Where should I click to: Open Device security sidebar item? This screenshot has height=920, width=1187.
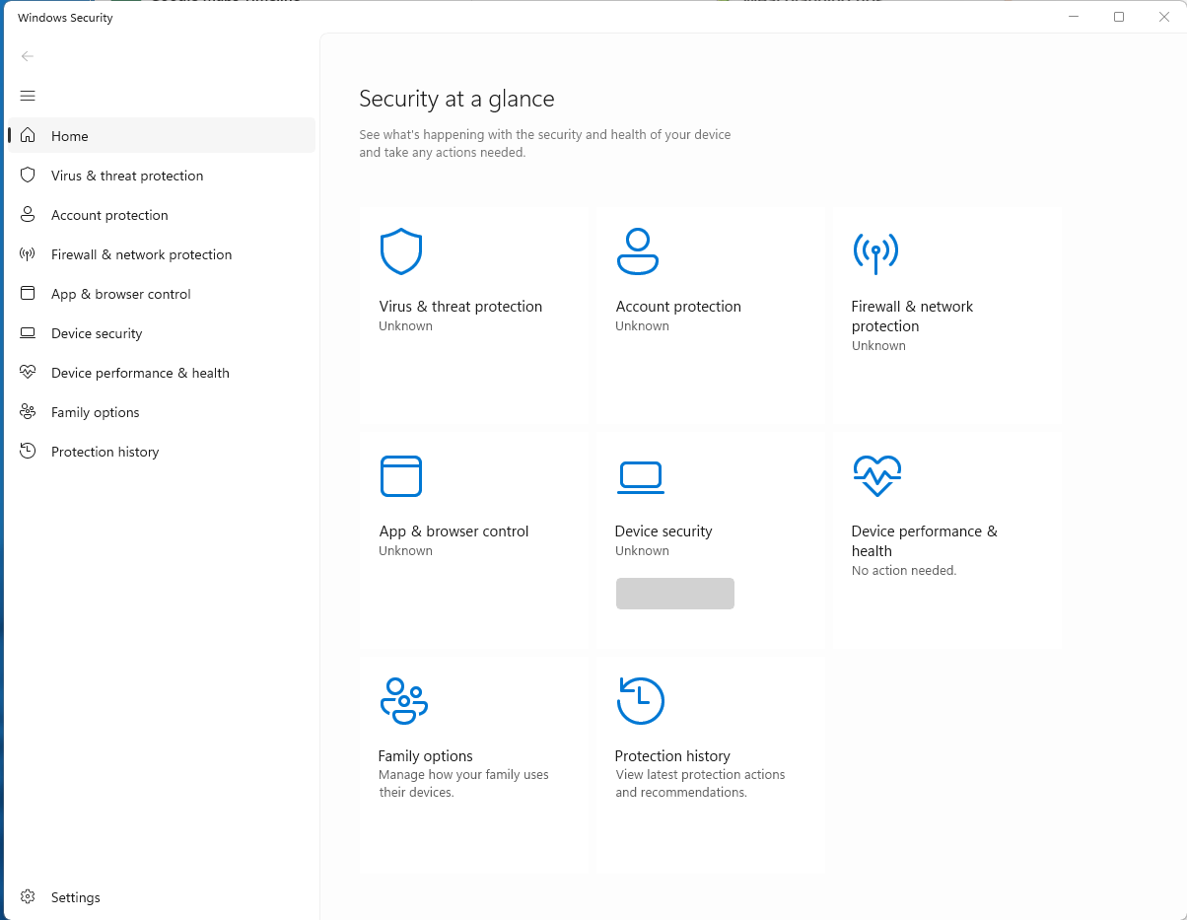[x=162, y=332]
